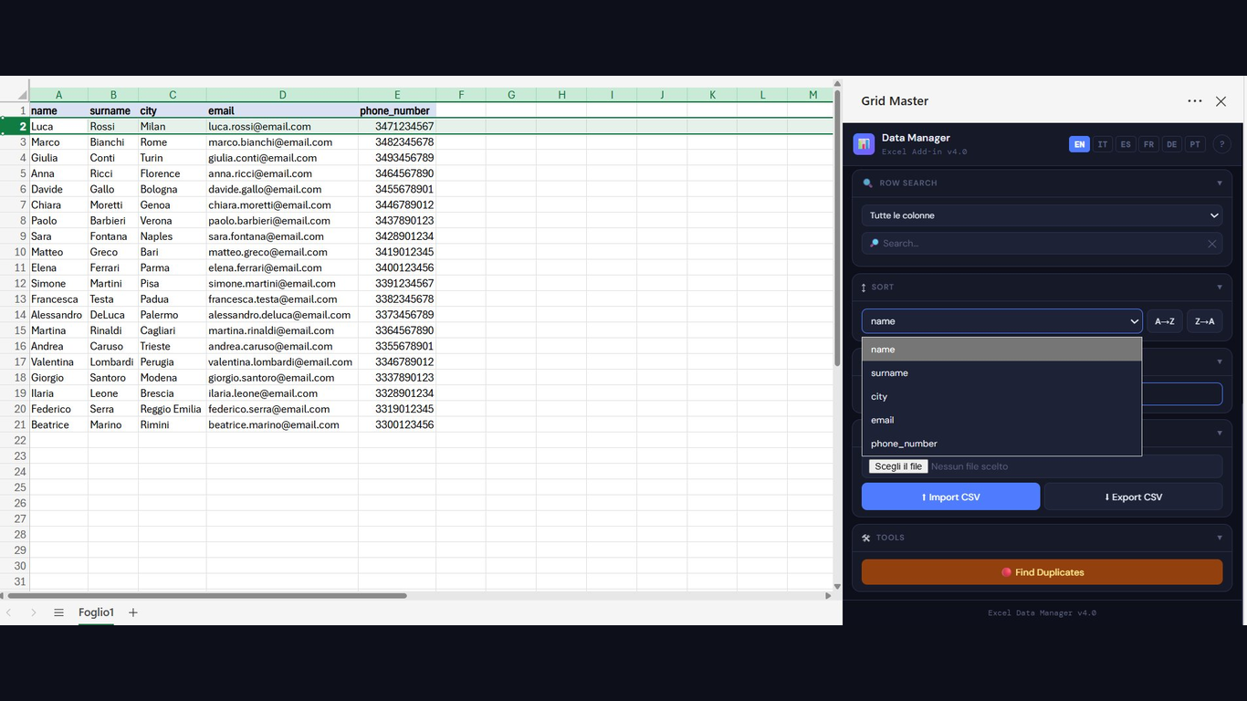Click the sort arrows icon beside SORT label
The image size is (1247, 701).
tap(865, 287)
